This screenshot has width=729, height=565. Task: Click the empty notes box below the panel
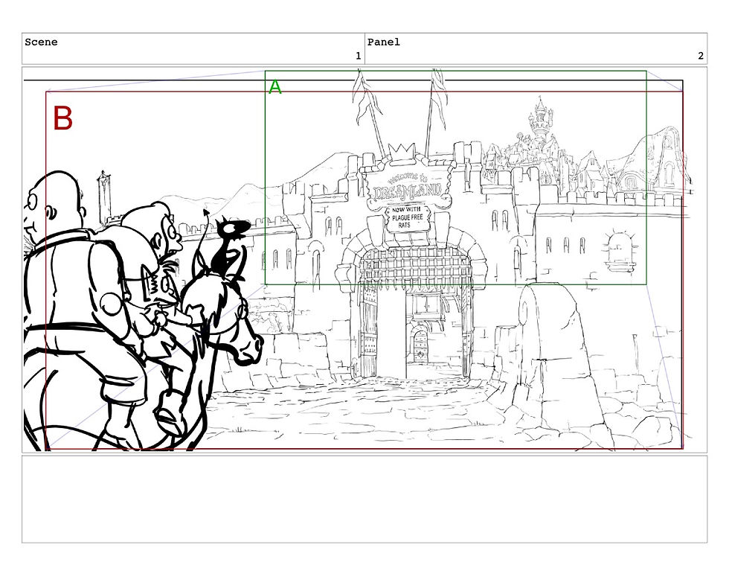[x=364, y=499]
